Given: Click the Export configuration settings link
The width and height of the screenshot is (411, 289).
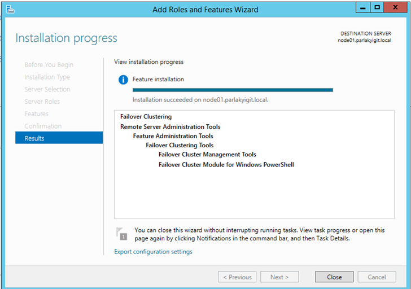Looking at the screenshot, I should [153, 252].
